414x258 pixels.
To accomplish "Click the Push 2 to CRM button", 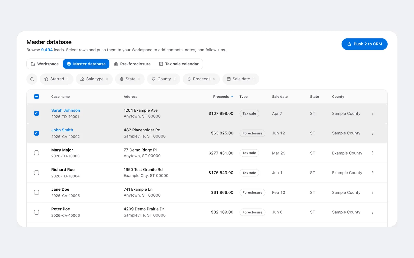I will 364,44.
